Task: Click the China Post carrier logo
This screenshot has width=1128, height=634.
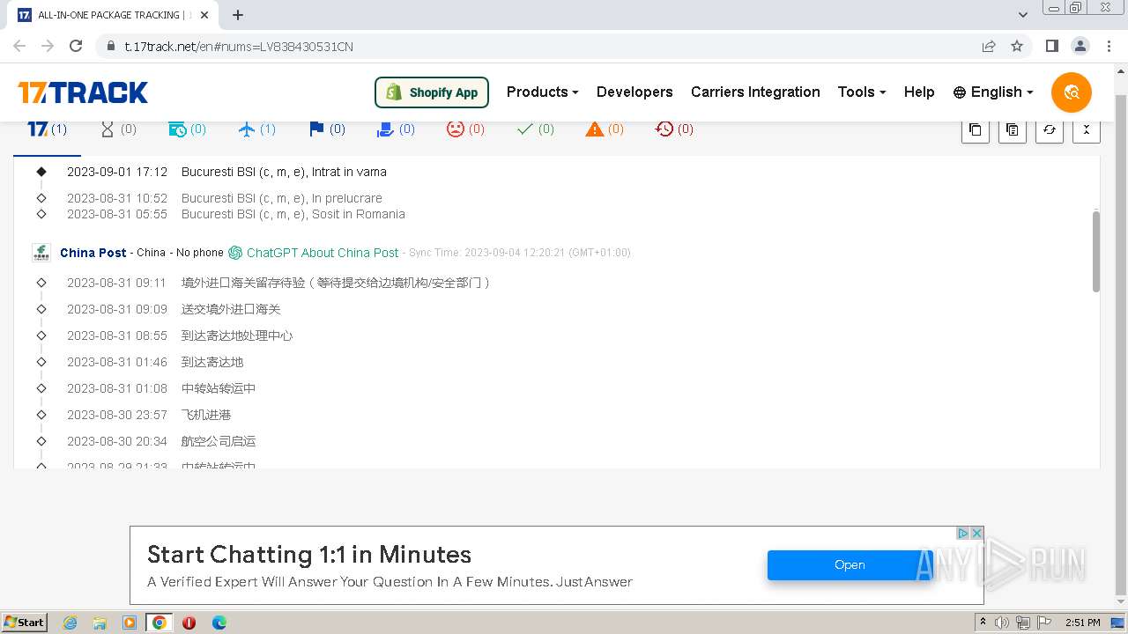Action: pyautogui.click(x=41, y=253)
